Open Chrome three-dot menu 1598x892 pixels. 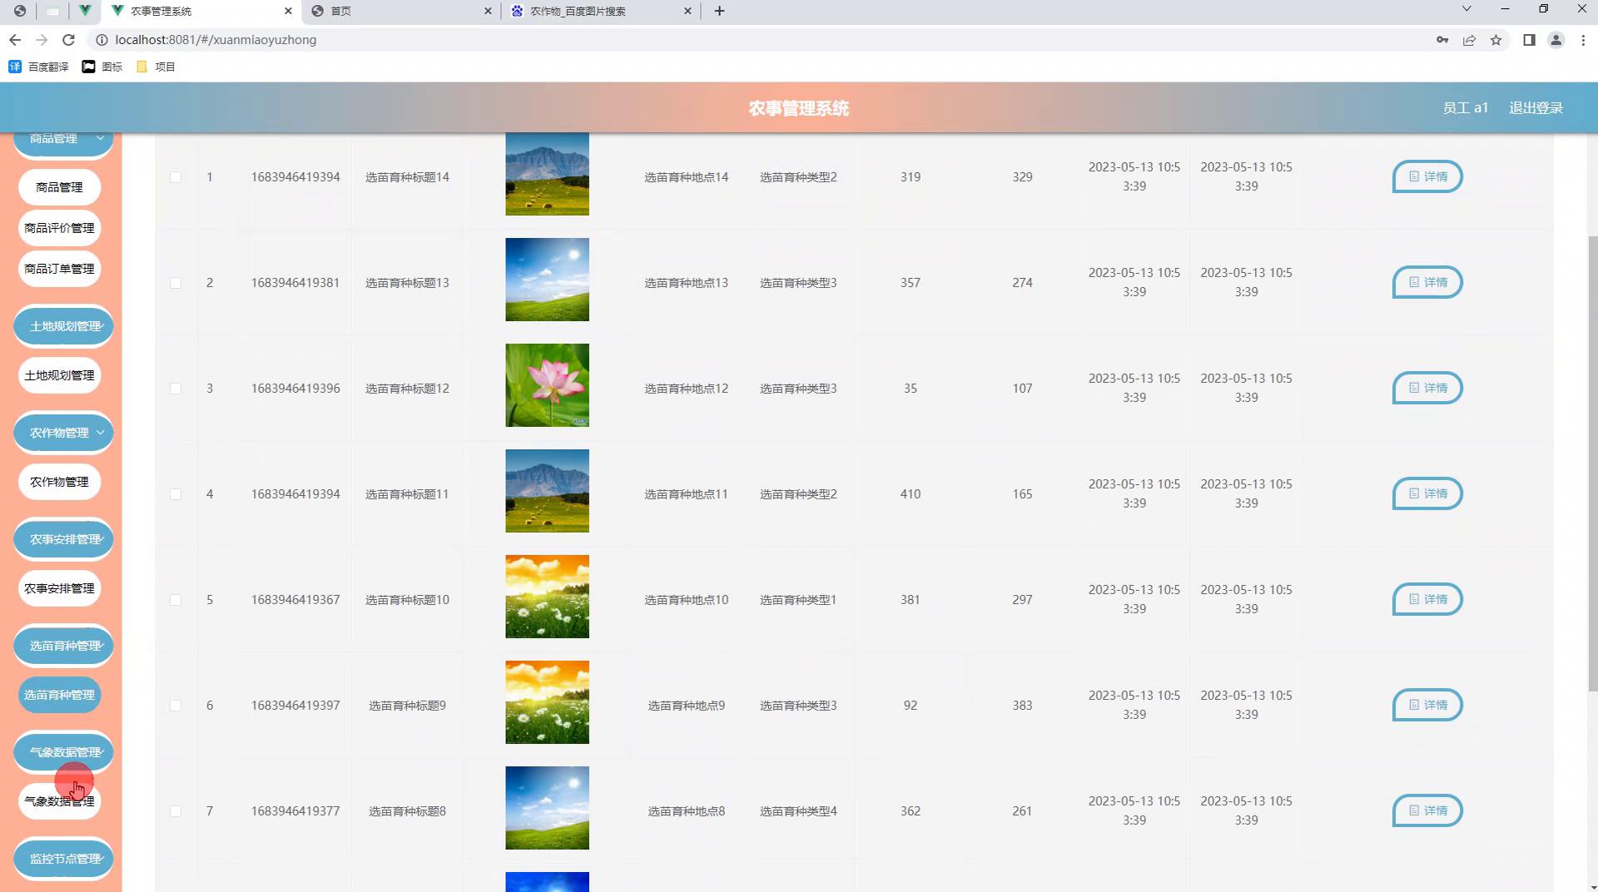click(x=1583, y=40)
